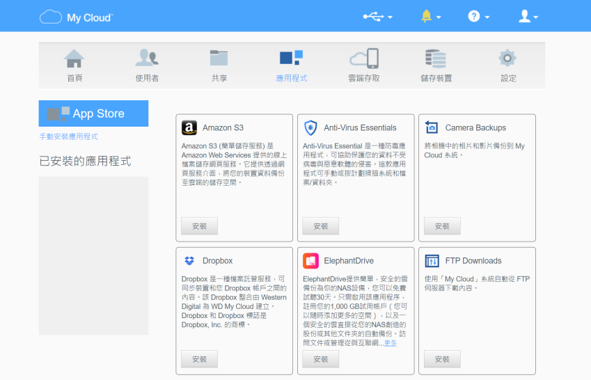Open the 雲端存取 cloud access icon

pos(364,58)
